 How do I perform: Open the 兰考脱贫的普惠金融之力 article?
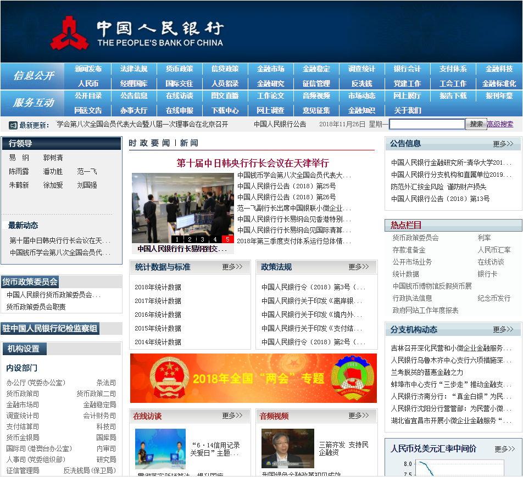427,372
